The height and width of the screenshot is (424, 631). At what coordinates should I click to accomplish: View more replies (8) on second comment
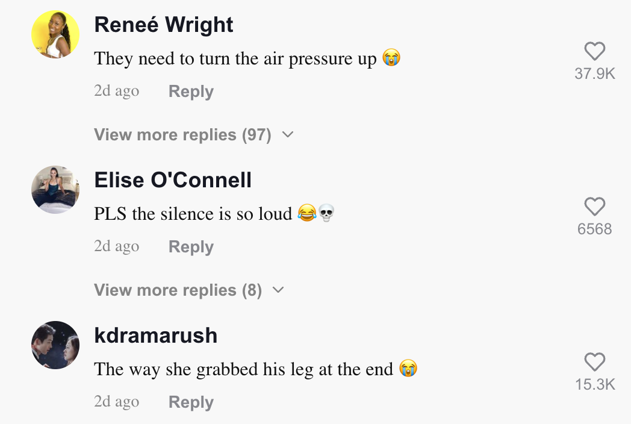[178, 290]
